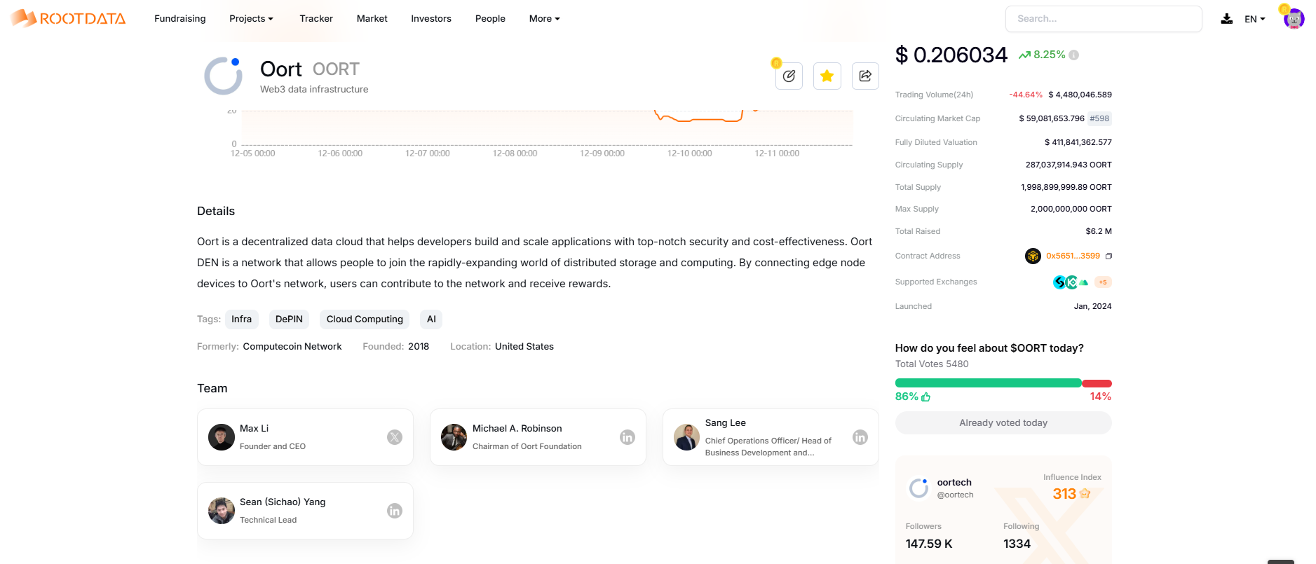Screen dimensions: 1316x564
Task: Open Max Li's name link
Action: pos(254,429)
